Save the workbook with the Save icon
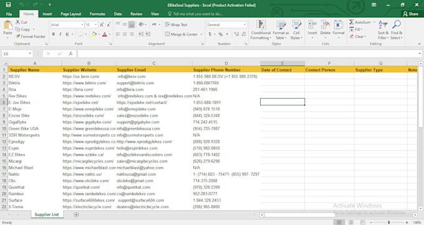This screenshot has height=225, width=424. 8,4
